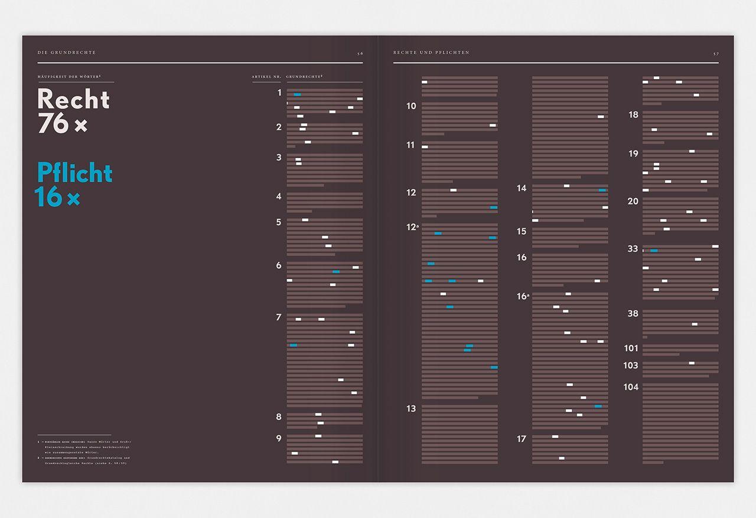This screenshot has width=756, height=518.
Task: Select the "DIE GRUNDRECHTE" page header
Action: (66, 53)
